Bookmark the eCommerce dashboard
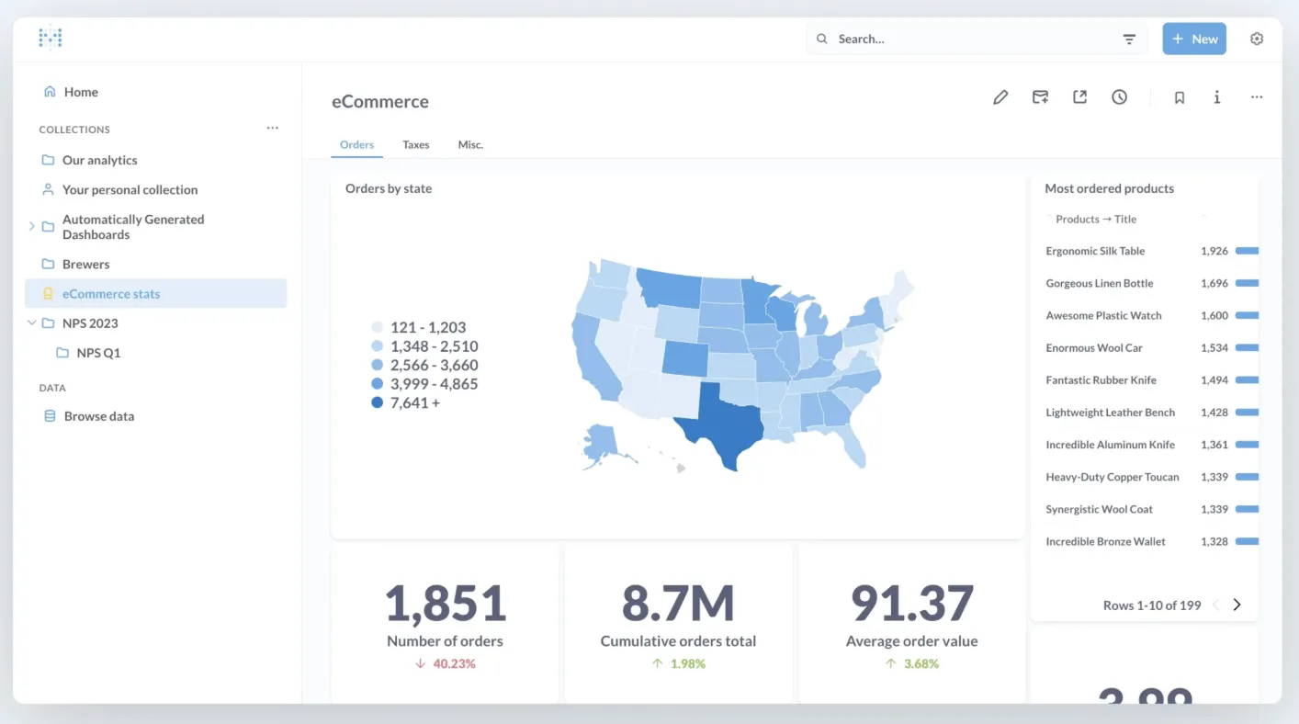This screenshot has height=724, width=1299. tap(1180, 97)
